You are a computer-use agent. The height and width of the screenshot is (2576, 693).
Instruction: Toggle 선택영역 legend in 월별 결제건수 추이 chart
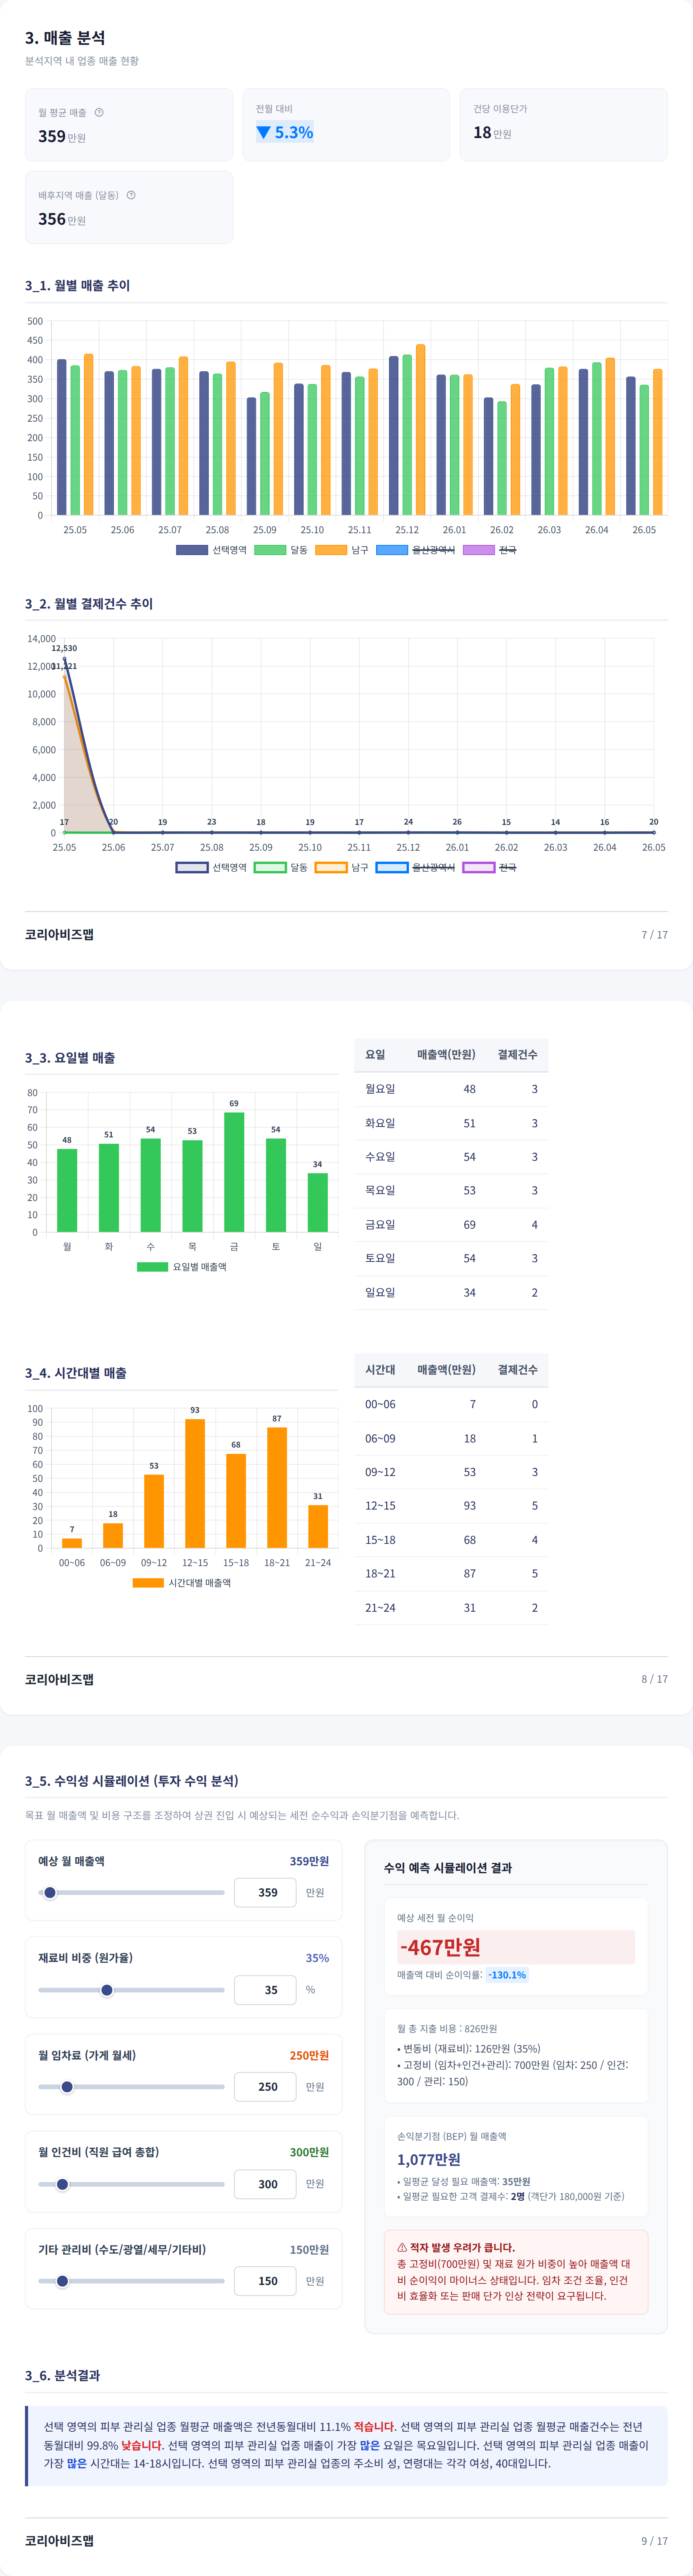pyautogui.click(x=211, y=867)
